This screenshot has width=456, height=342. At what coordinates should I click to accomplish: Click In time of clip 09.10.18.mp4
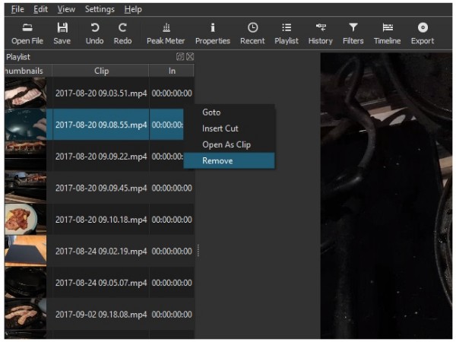172,220
